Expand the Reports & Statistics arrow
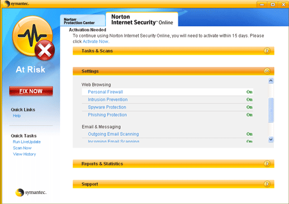 pyautogui.click(x=267, y=164)
